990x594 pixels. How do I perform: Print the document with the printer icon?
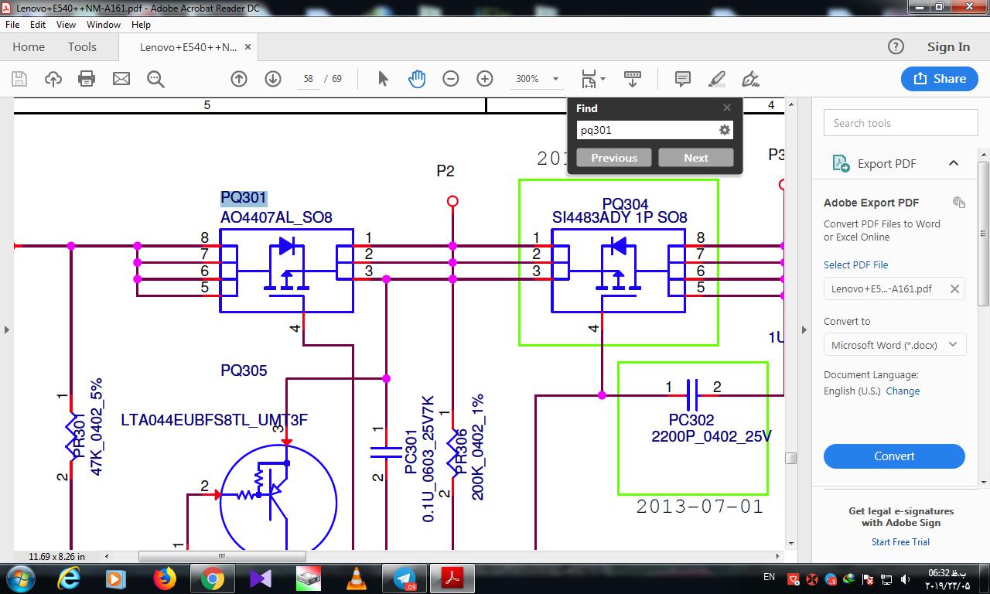(x=87, y=79)
